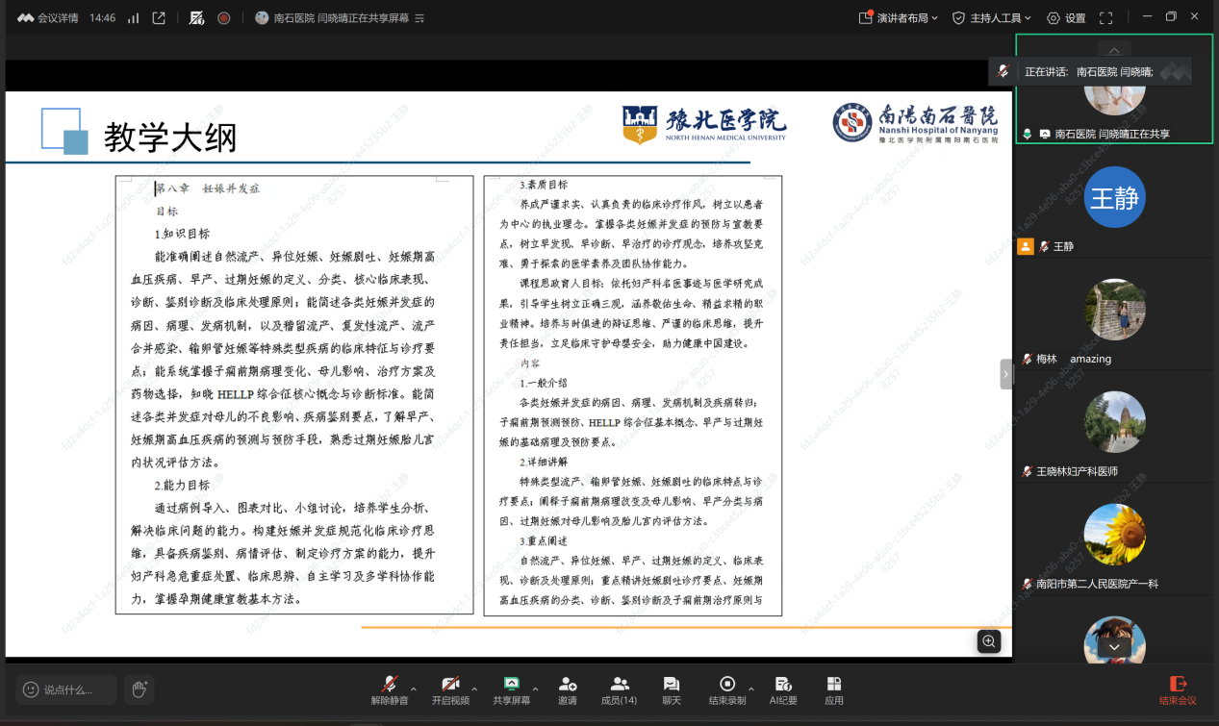Screen dimensions: 1219x726
Task: Open the 共享屏幕 screen share icon
Action: [x=511, y=690]
